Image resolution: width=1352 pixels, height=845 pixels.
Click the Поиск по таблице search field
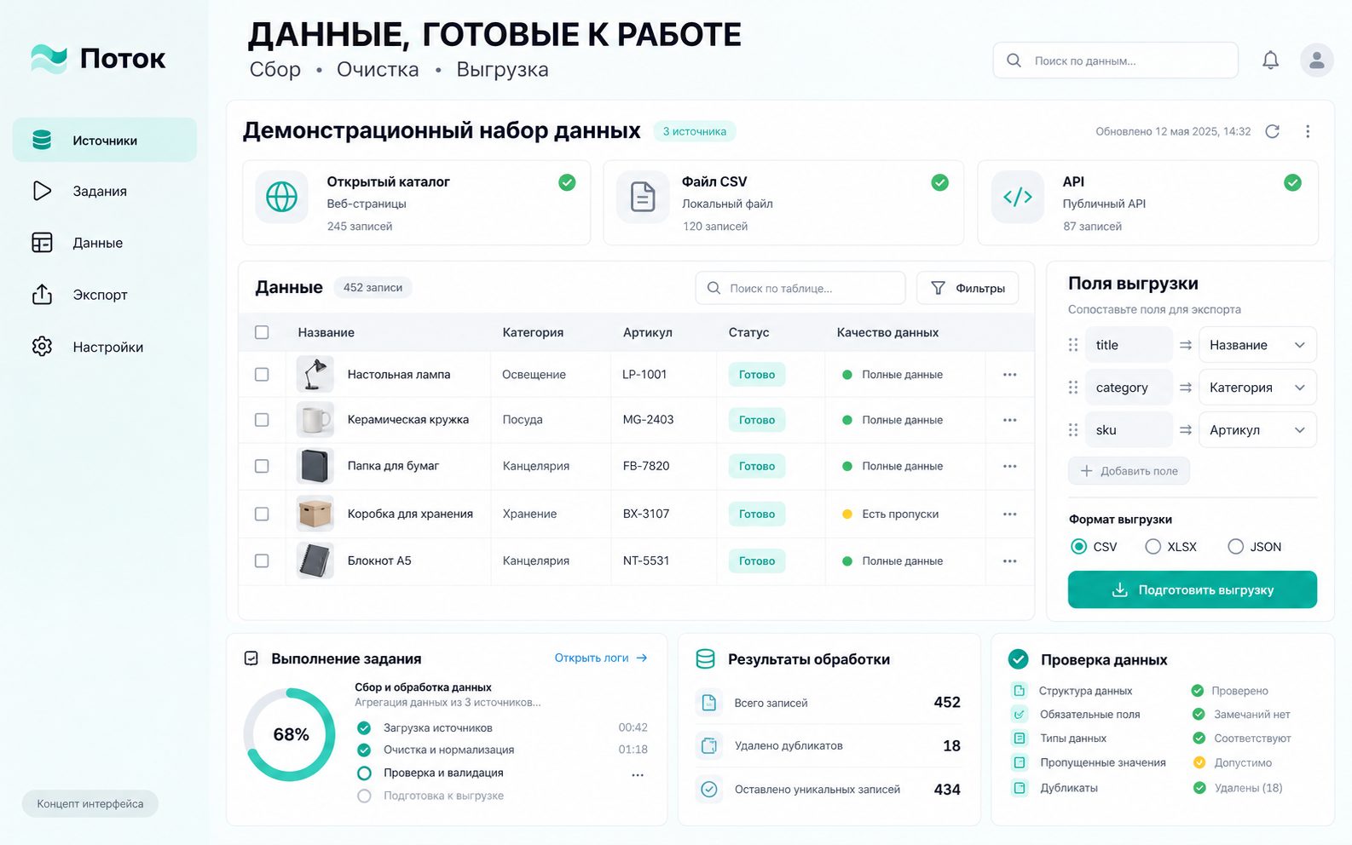pos(800,288)
